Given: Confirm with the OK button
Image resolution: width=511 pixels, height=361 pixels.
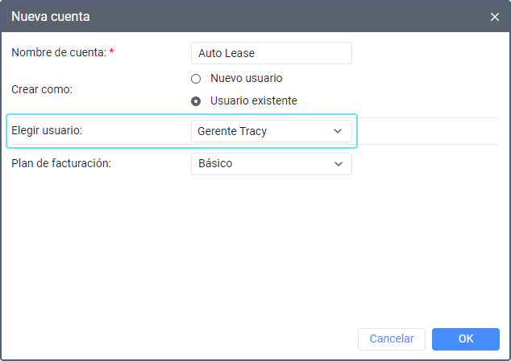Looking at the screenshot, I should pos(465,339).
